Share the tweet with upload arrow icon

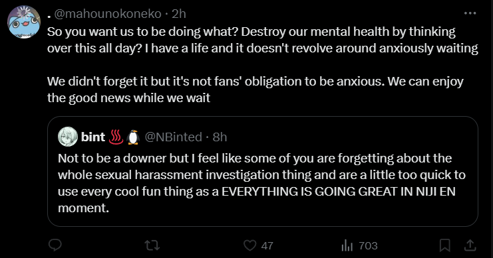coord(470,245)
